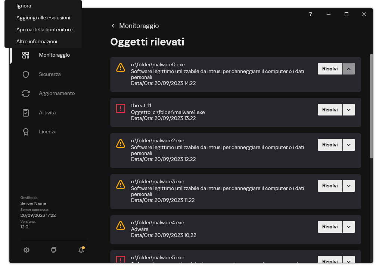Open the Aggiornamento update section
Image resolution: width=376 pixels, height=266 pixels.
25,93
